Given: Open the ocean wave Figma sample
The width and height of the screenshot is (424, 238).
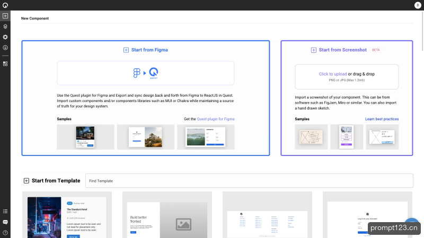Looking at the screenshot, I should 206,137.
